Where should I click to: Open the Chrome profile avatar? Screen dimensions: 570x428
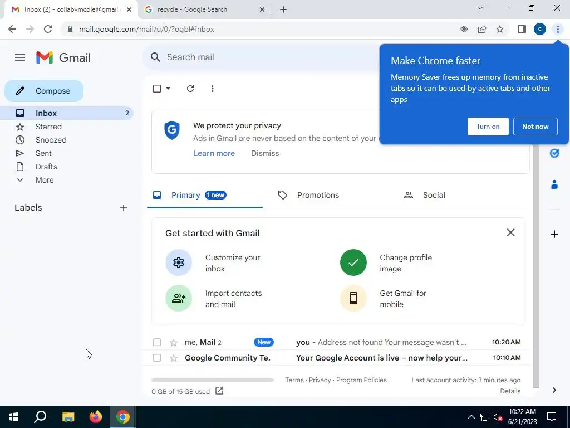coord(540,29)
